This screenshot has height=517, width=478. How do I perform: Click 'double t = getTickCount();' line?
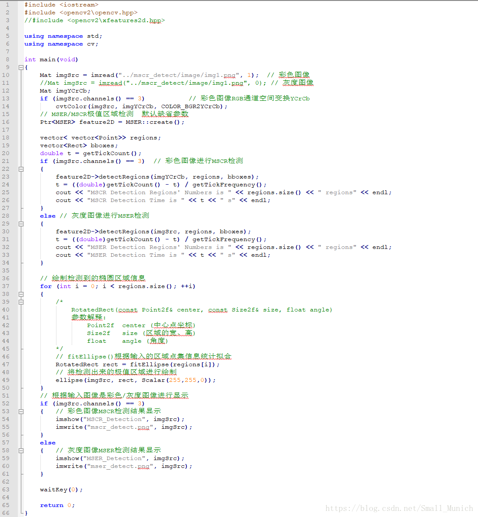pyautogui.click(x=91, y=153)
